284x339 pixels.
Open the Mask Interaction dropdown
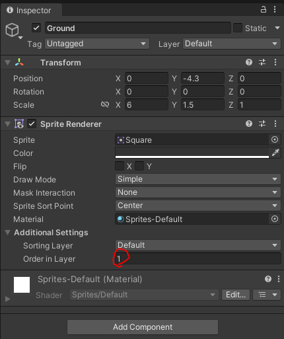click(x=198, y=192)
